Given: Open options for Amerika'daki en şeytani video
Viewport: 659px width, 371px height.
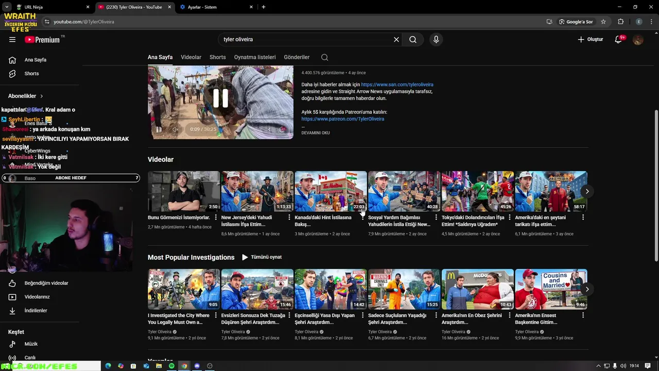Looking at the screenshot, I should (583, 217).
